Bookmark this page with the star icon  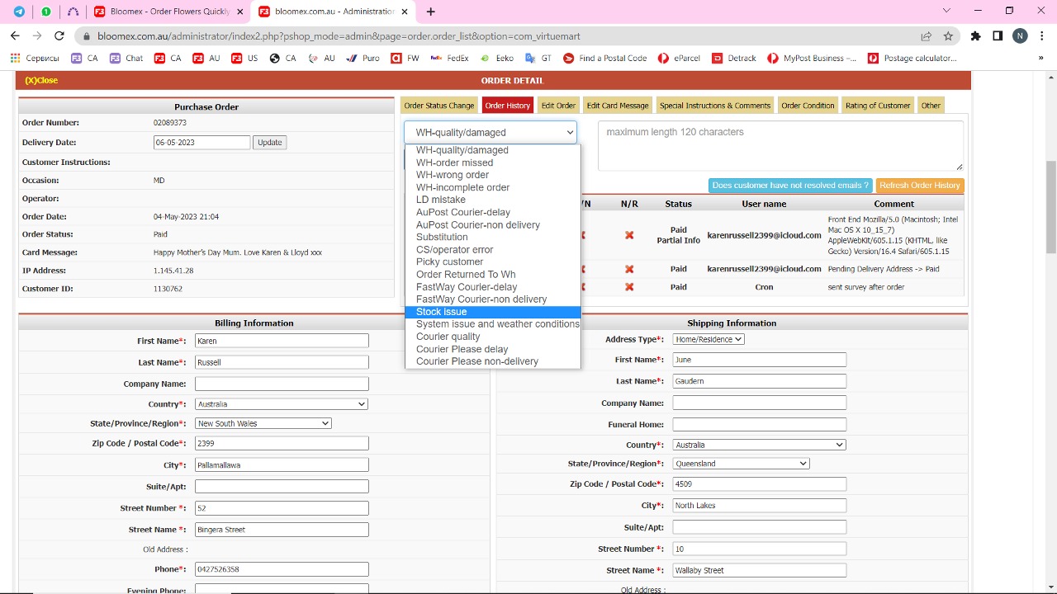(x=948, y=36)
